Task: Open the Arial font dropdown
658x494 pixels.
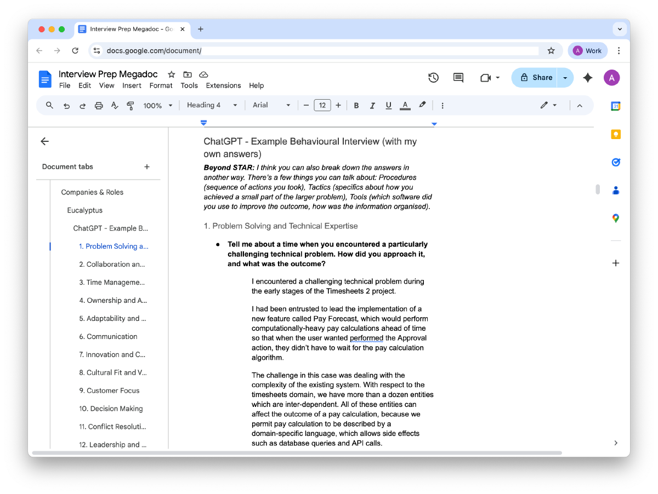Action: click(x=271, y=105)
